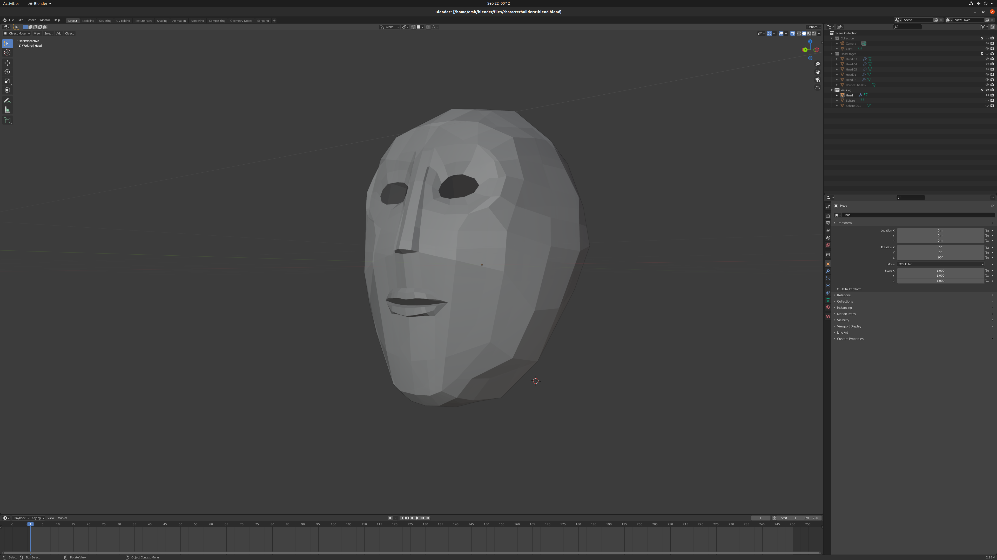The width and height of the screenshot is (997, 560).
Task: Uncheck the HeadStages collection exclude checkbox
Action: (x=982, y=54)
